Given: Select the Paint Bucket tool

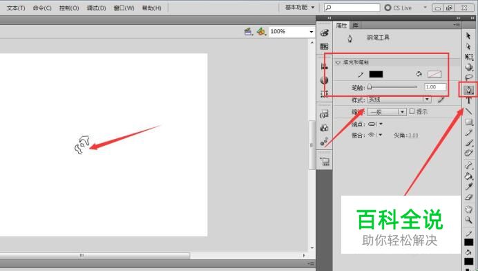Looking at the screenshot, I should [x=469, y=176].
